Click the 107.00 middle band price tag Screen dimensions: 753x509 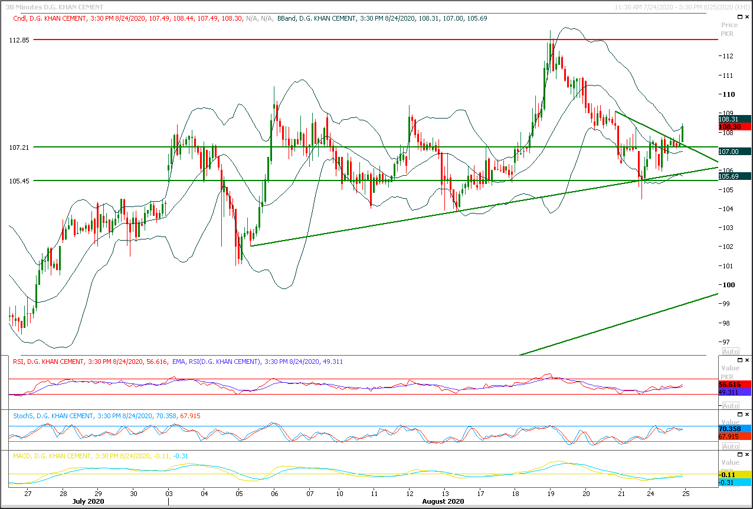[x=734, y=152]
